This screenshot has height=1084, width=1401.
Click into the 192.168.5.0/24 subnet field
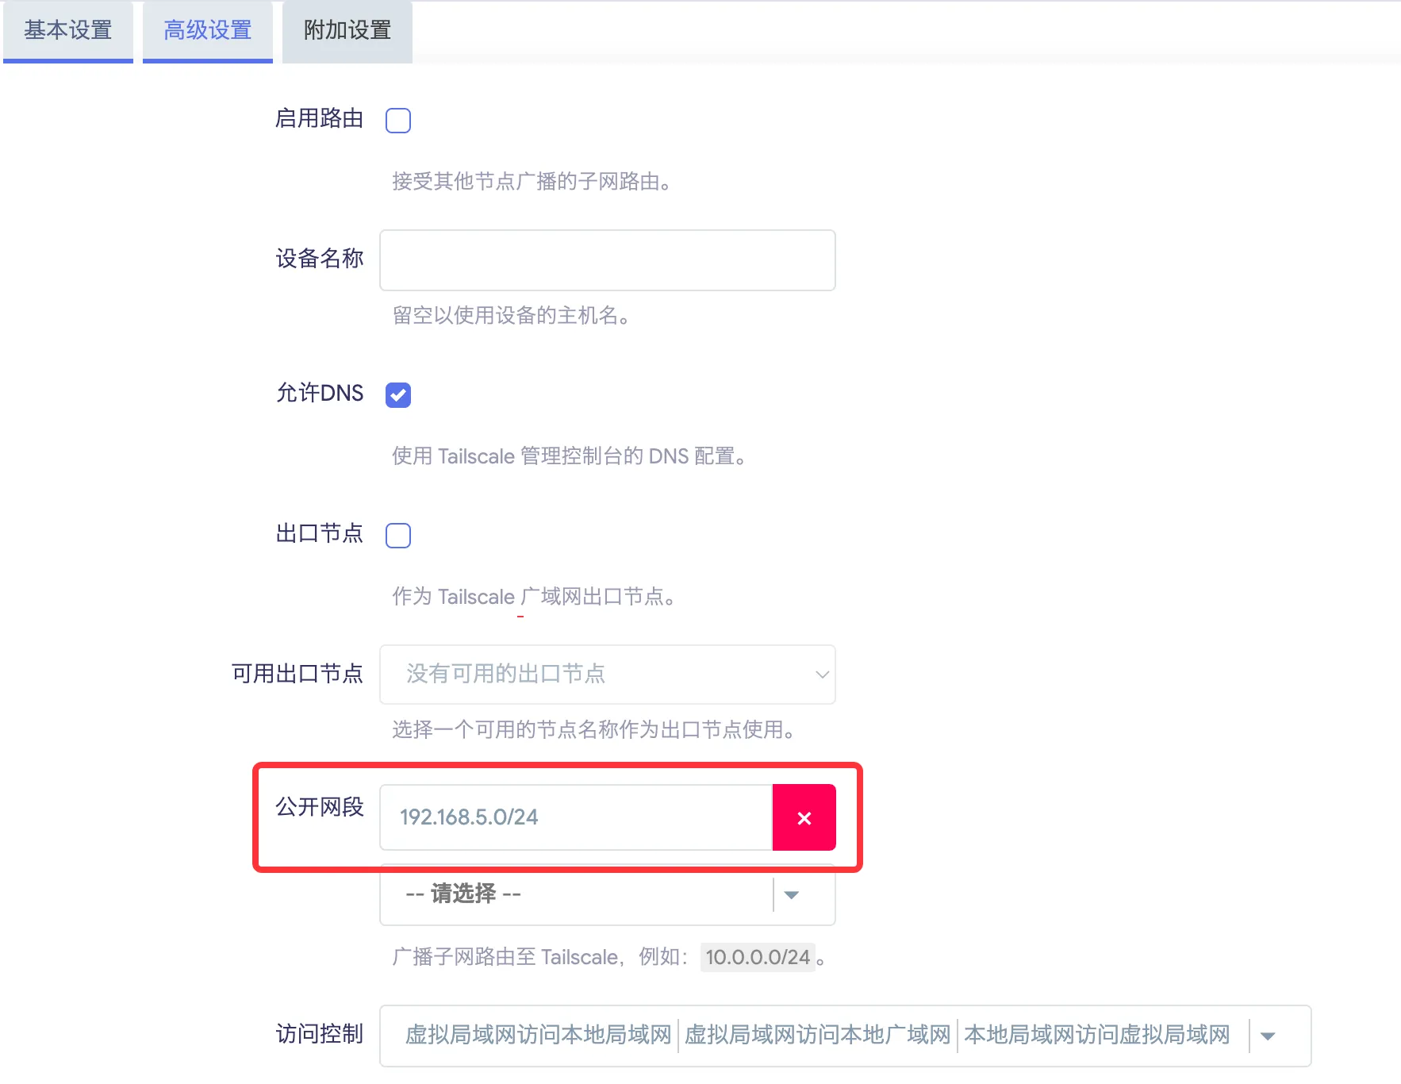pyautogui.click(x=576, y=817)
